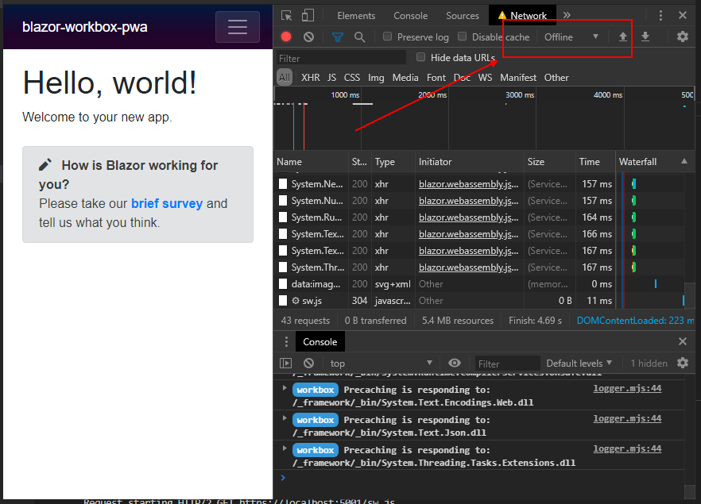Viewport: 701px width, 504px height.
Task: Stop recording network log
Action: tap(286, 37)
